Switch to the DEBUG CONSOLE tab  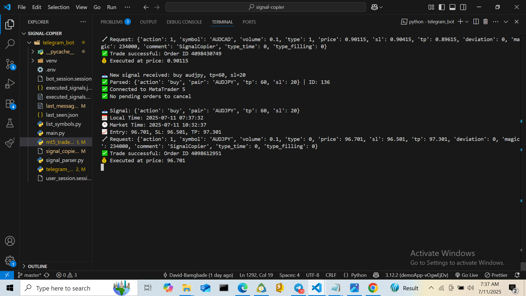point(184,22)
